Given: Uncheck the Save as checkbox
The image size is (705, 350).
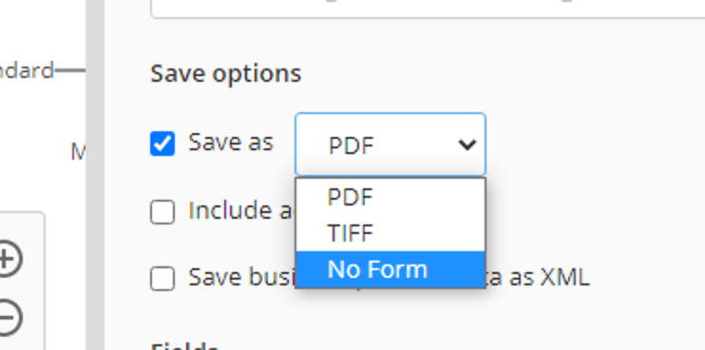Looking at the screenshot, I should click(162, 144).
